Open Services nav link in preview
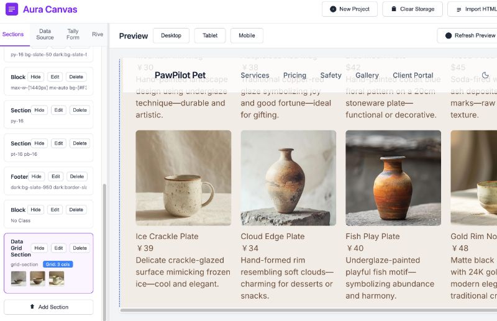497x321 pixels. pyautogui.click(x=255, y=75)
